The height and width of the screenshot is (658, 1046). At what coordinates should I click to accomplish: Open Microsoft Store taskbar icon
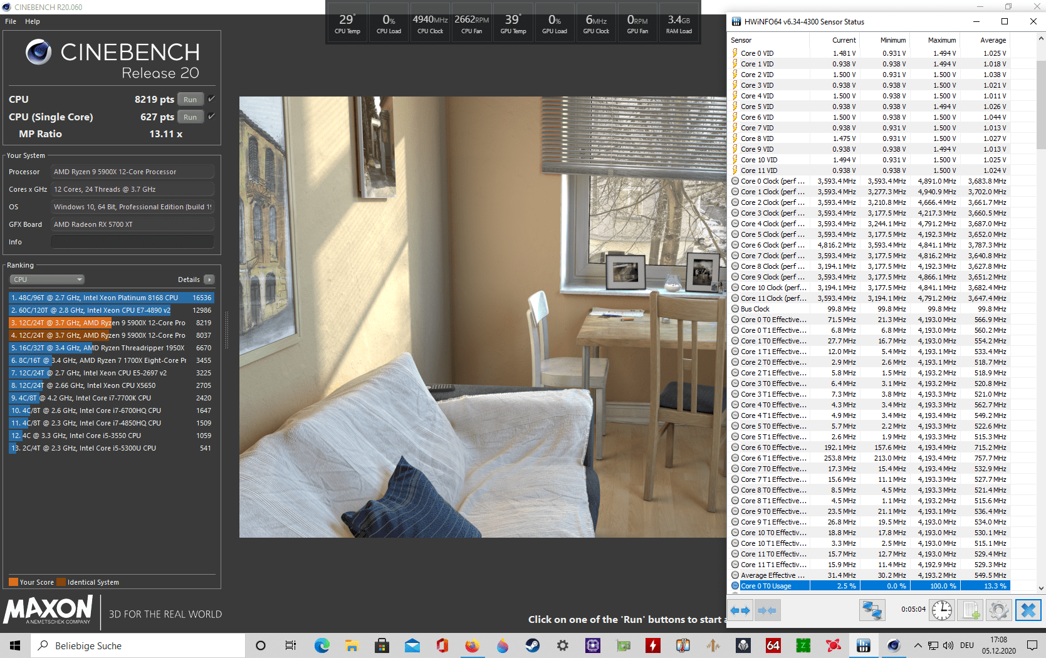coord(382,645)
